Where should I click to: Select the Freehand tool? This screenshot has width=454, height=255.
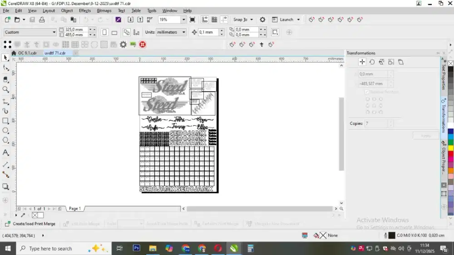(5, 101)
